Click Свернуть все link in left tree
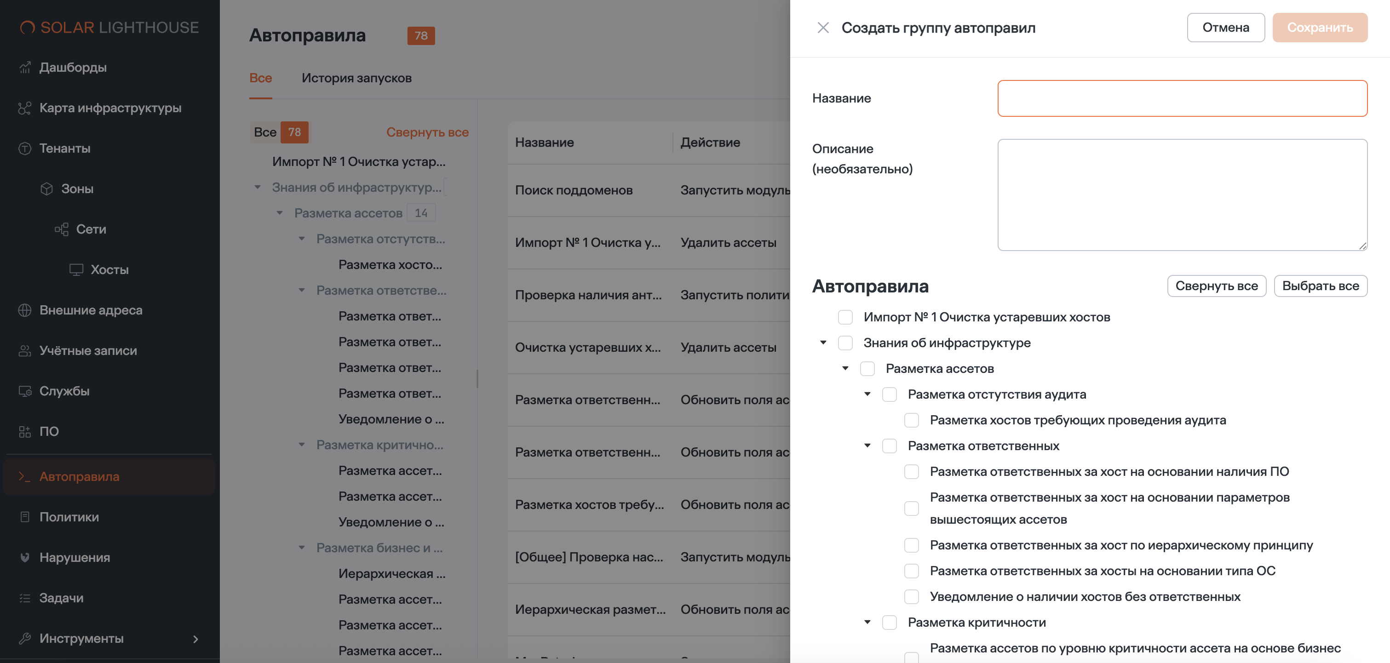 coord(427,132)
